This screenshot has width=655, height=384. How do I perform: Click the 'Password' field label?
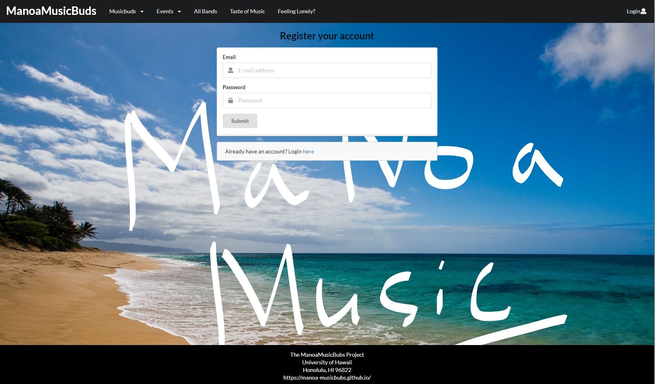tap(234, 87)
